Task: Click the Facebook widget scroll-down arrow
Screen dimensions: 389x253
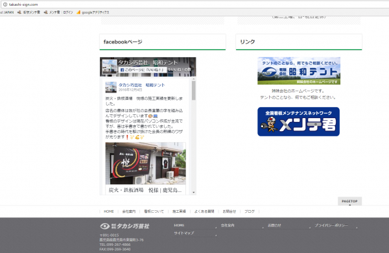Action: tap(193, 193)
